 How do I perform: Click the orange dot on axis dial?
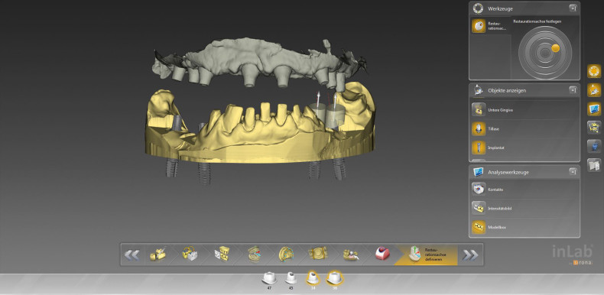(x=555, y=48)
